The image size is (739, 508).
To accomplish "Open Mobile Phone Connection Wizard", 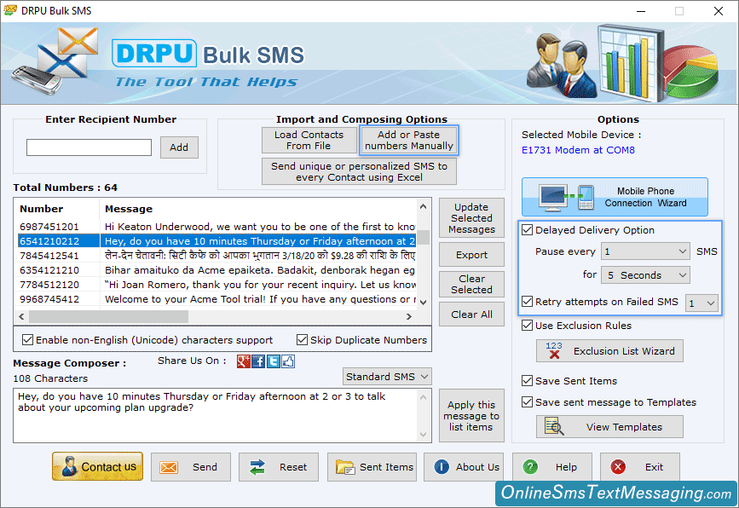I will [615, 197].
